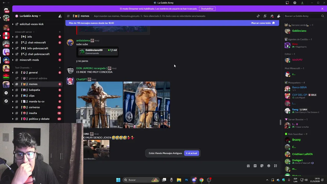Select server icon with 113 badge
Image resolution: width=327 pixels, height=184 pixels.
coord(6,68)
